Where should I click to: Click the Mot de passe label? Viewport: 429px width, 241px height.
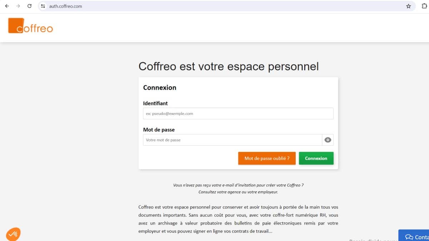[159, 130]
